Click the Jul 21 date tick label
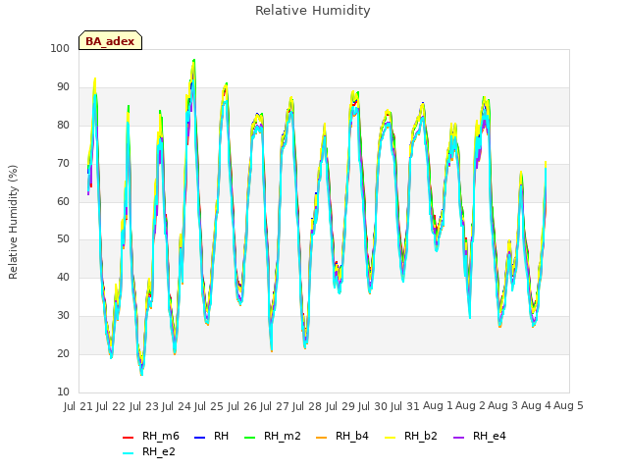Screen dimensions: 628x471 coord(78,406)
